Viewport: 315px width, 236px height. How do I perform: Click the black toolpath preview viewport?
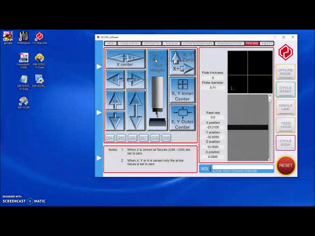[x=250, y=72]
